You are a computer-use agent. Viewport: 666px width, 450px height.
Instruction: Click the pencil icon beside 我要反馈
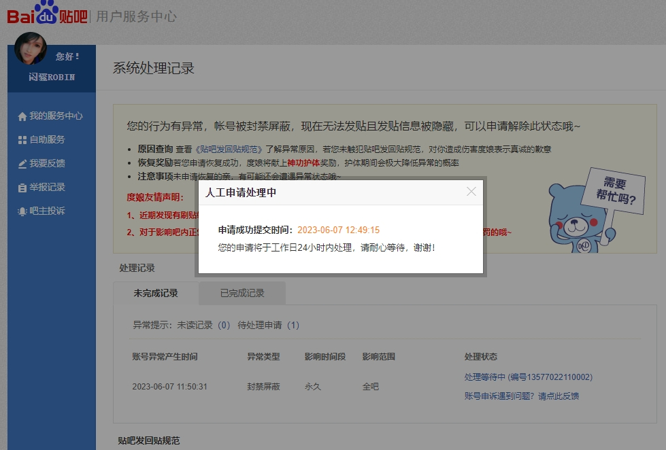[x=22, y=164]
